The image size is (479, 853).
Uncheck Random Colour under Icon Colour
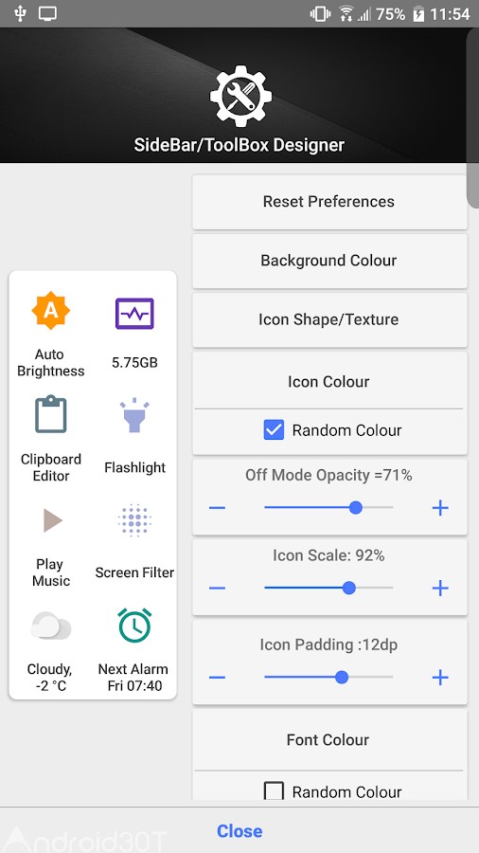274,430
